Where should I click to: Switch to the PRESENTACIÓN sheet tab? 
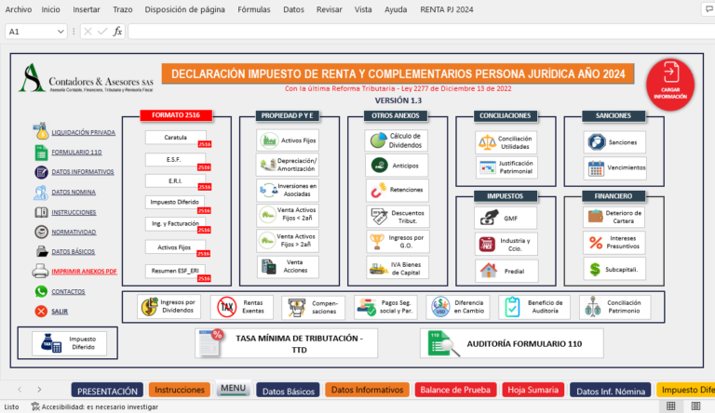tap(107, 391)
